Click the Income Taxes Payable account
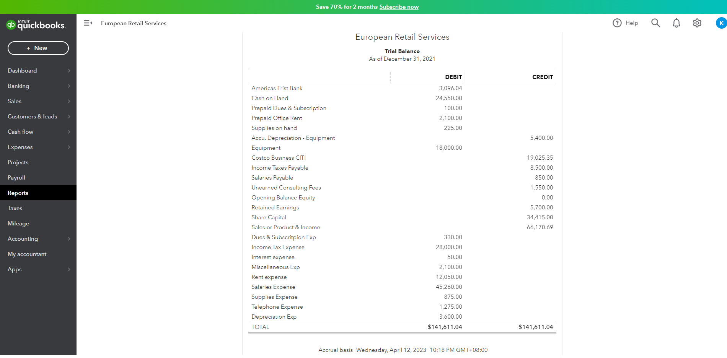727x358 pixels. coord(280,168)
